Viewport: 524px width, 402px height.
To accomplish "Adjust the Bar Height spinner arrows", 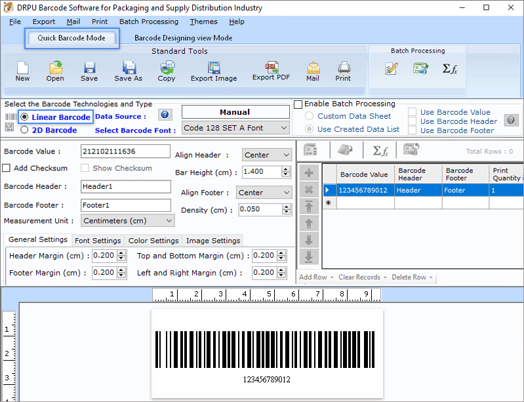I will 285,172.
